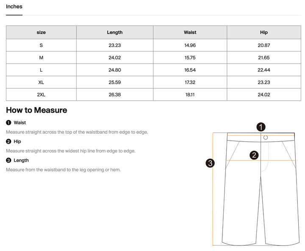Click the bullet 1 icon next to Waist
This screenshot has height=251, width=305.
coord(8,123)
